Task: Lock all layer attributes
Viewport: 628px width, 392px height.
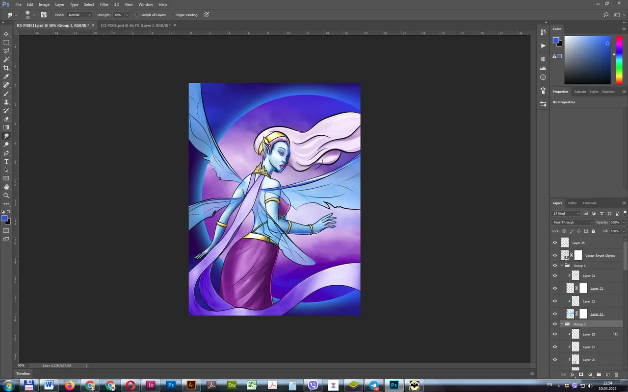Action: [593, 231]
